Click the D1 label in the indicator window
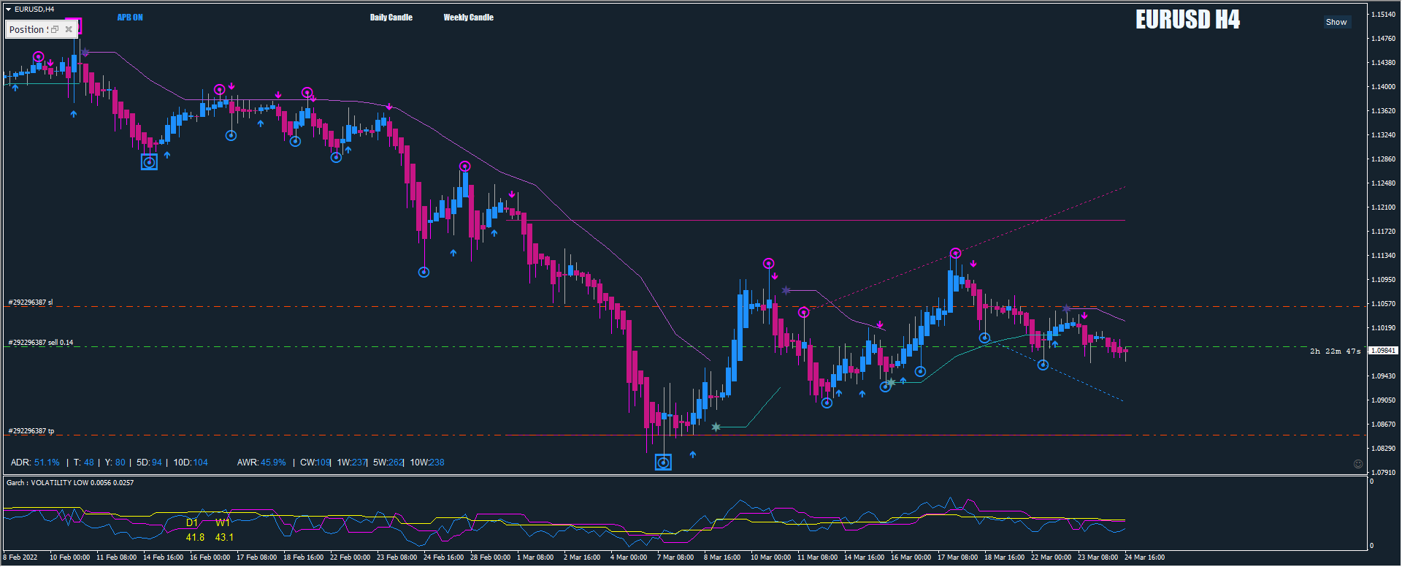Viewport: 1402px width, 567px height. pos(192,523)
